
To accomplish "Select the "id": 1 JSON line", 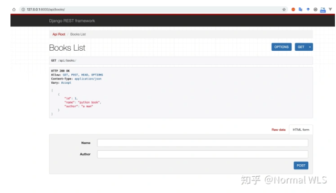I will 71,98.
